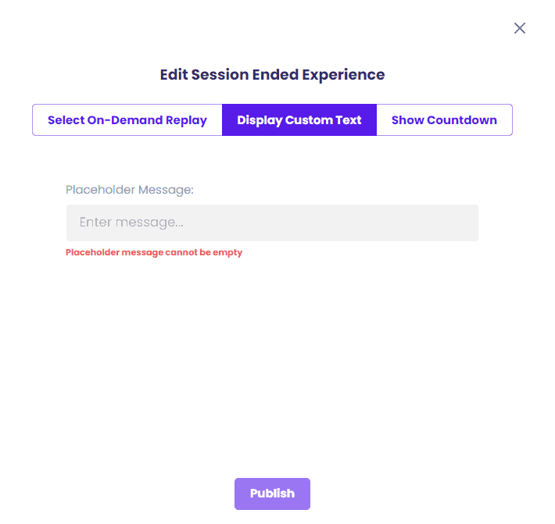Screen dimensions: 555x524
Task: Place cursor in the gray message field
Action: point(272,223)
